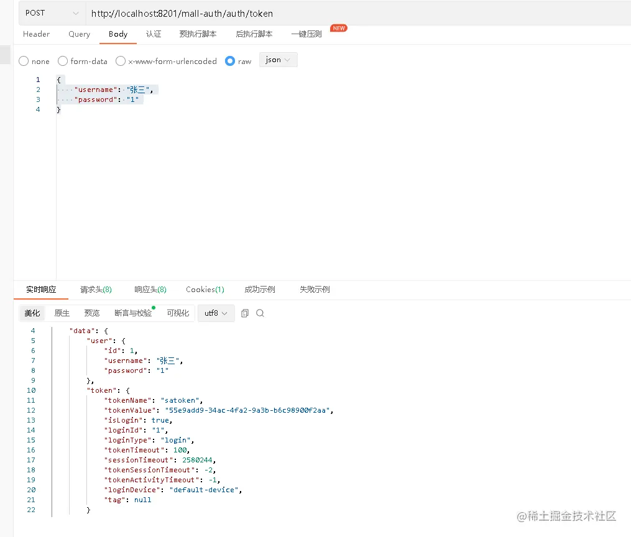This screenshot has width=631, height=537.
Task: Select the raw body radio button
Action: 230,61
